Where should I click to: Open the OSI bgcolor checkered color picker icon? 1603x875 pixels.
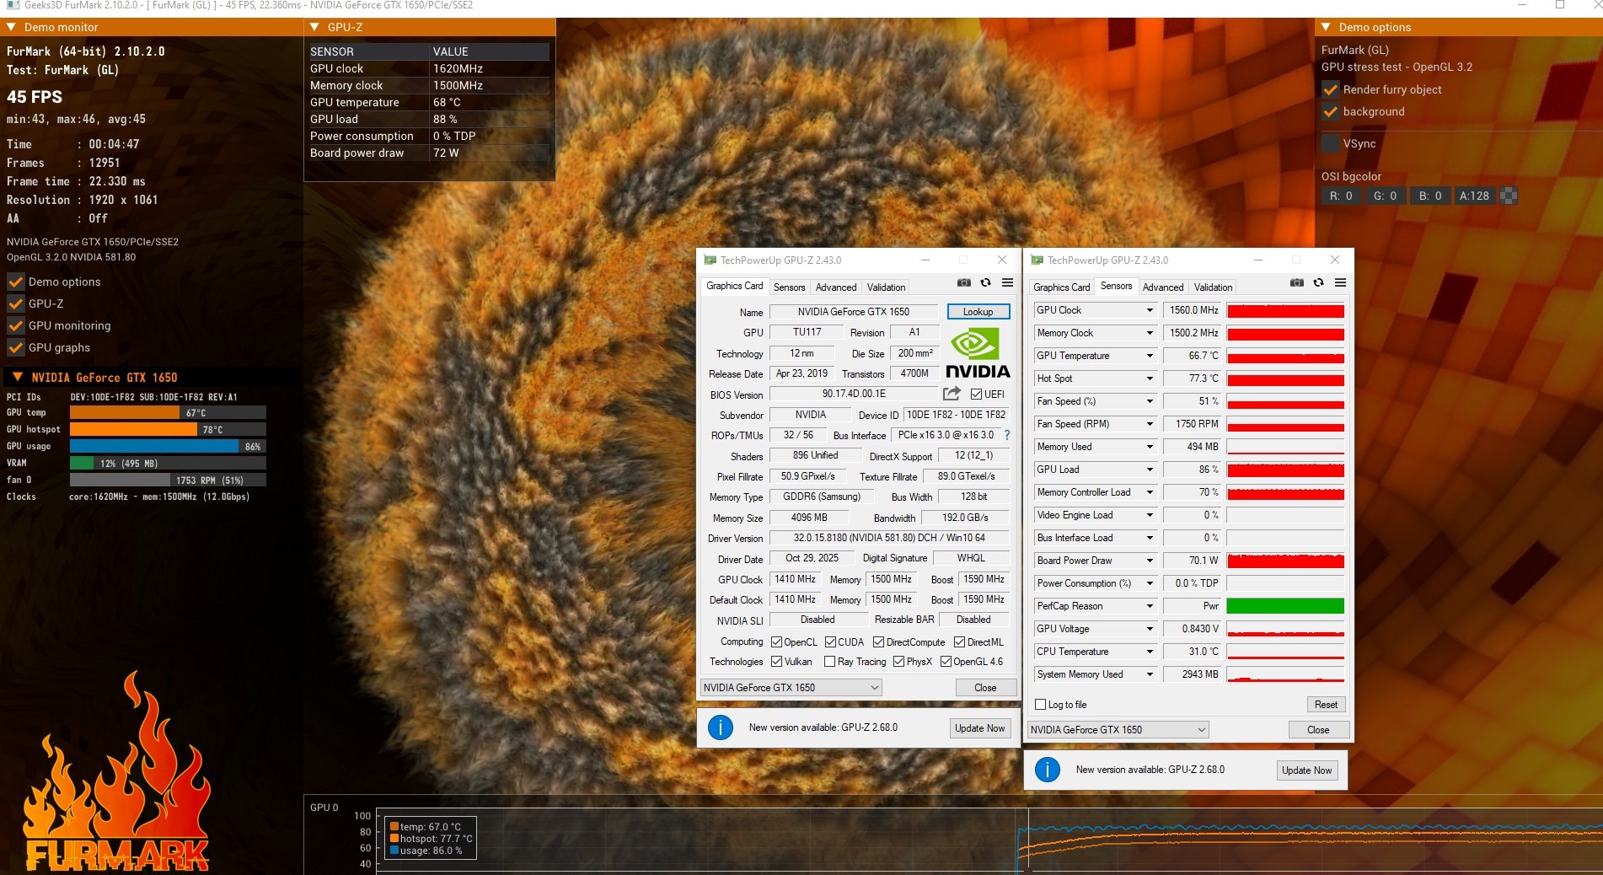[x=1509, y=196]
